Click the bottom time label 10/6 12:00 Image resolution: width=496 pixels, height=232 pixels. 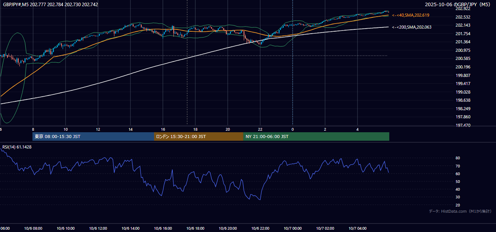(x=98, y=229)
